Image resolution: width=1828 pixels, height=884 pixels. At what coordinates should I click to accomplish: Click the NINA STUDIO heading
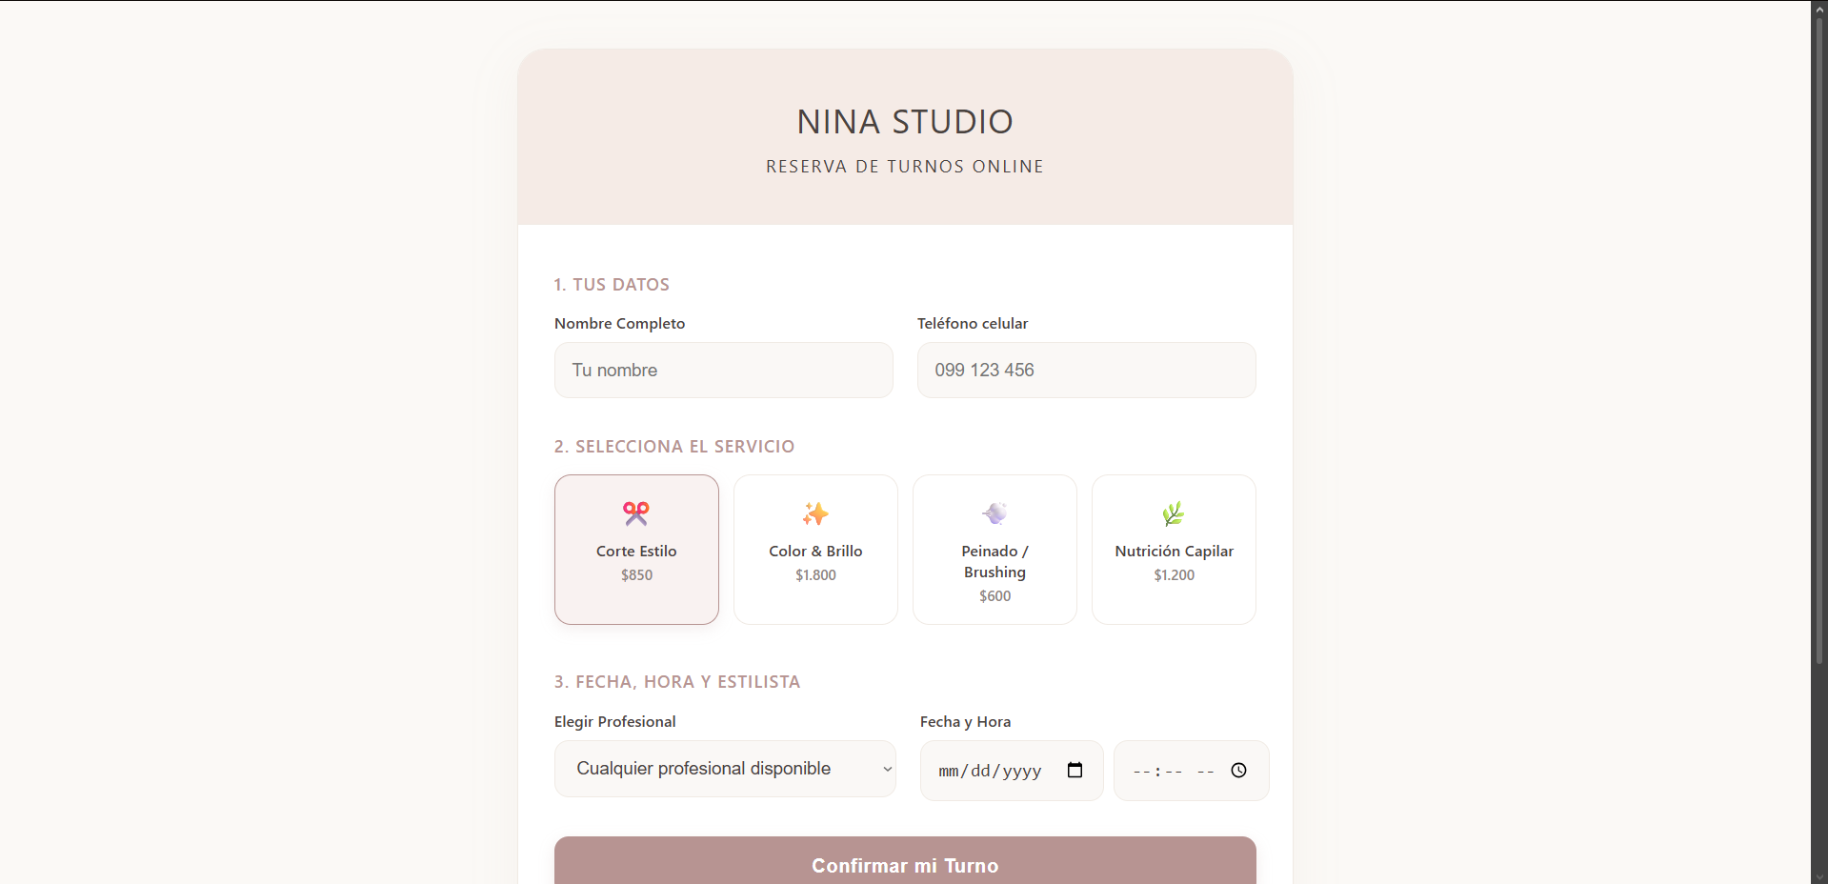point(905,122)
